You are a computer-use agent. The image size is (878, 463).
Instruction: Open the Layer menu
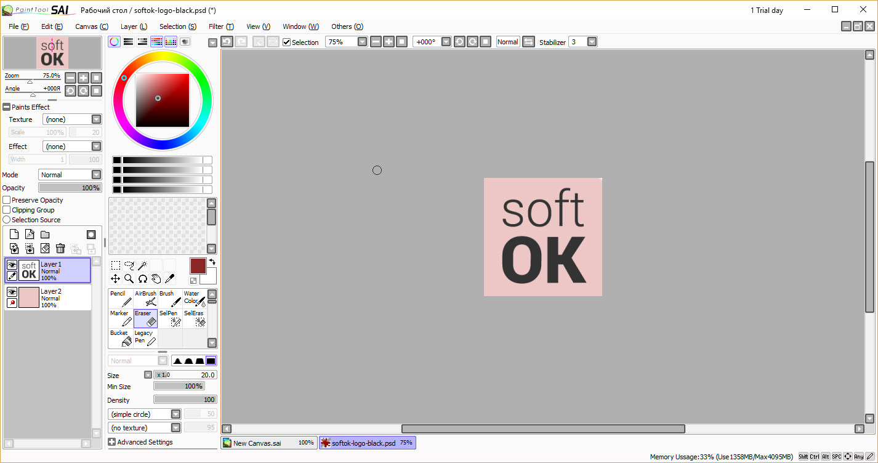coord(134,26)
